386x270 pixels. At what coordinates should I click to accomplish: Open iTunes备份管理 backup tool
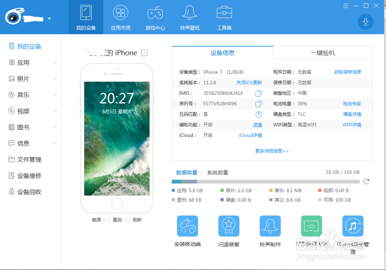click(x=353, y=235)
